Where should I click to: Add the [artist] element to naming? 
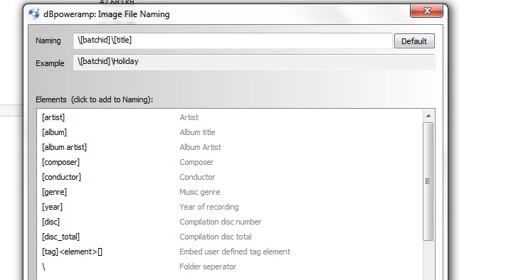[53, 117]
